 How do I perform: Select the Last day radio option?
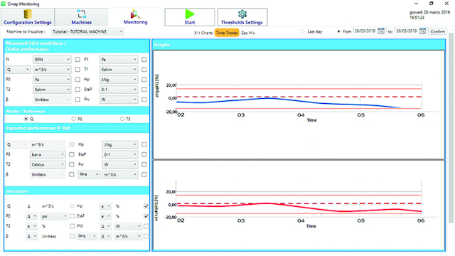pos(302,31)
